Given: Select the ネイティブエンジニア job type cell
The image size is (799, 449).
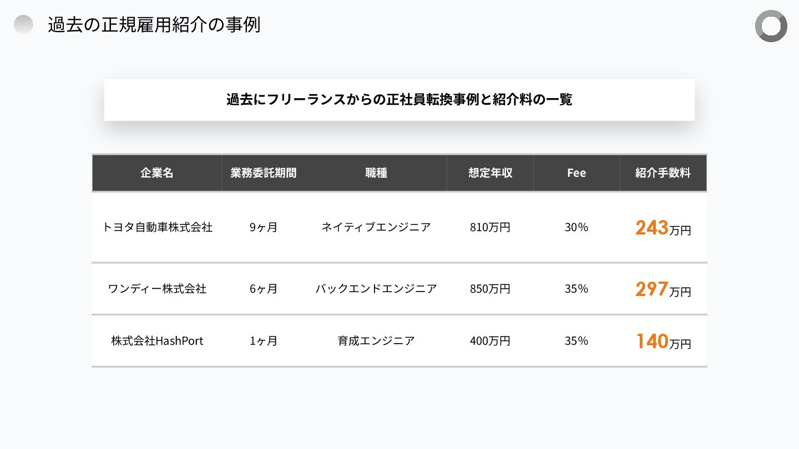Looking at the screenshot, I should click(x=376, y=227).
